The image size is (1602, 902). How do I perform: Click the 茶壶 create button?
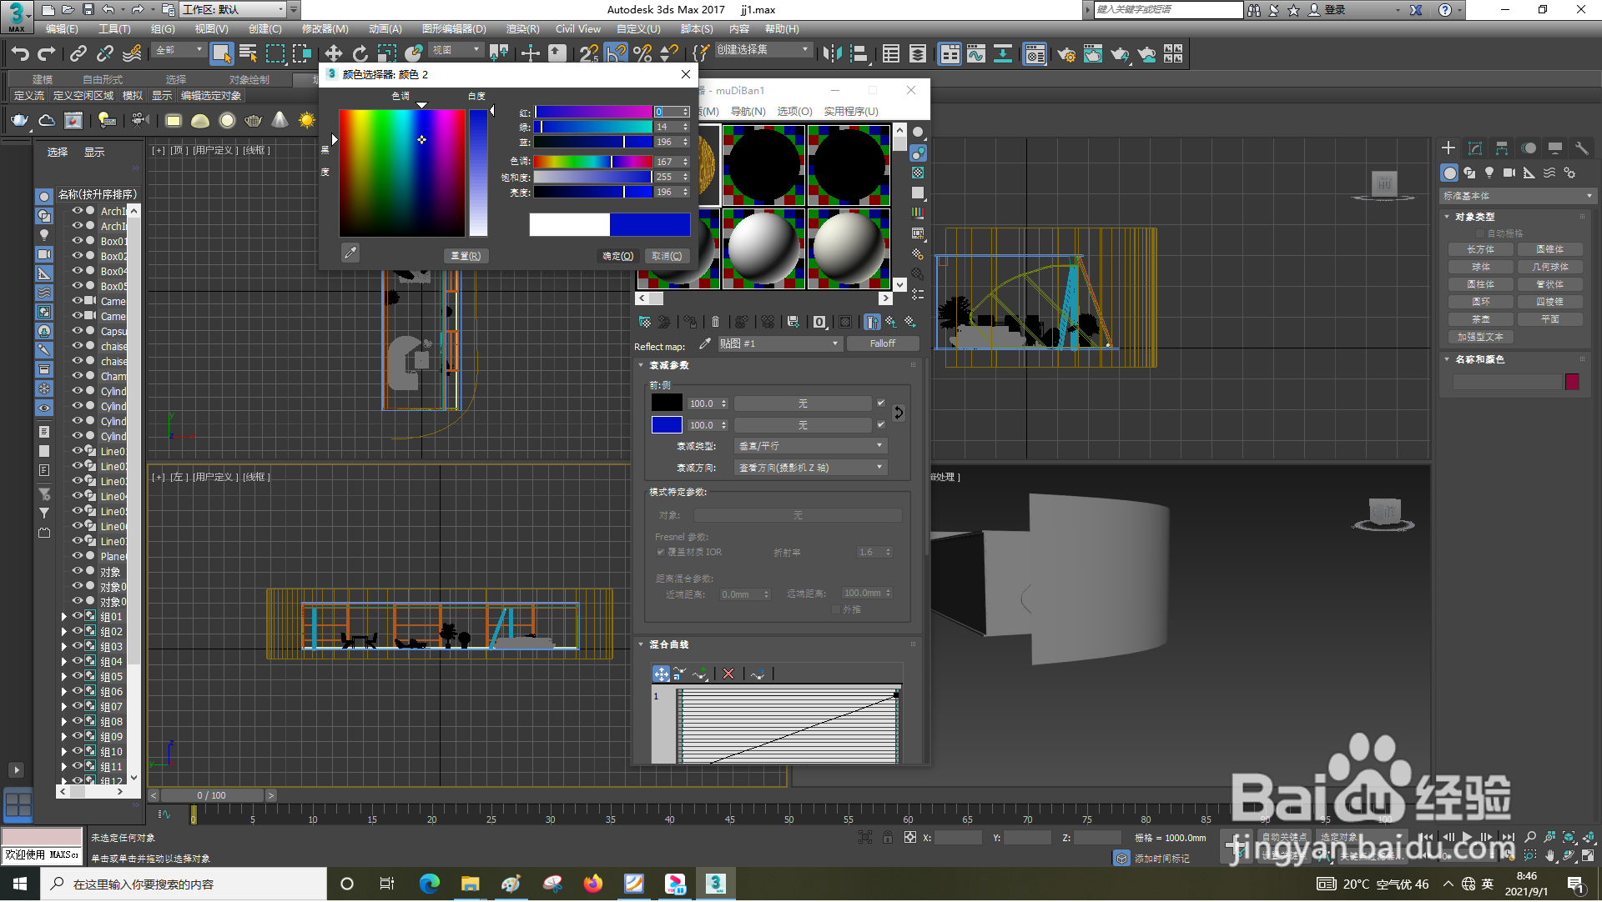pos(1481,319)
